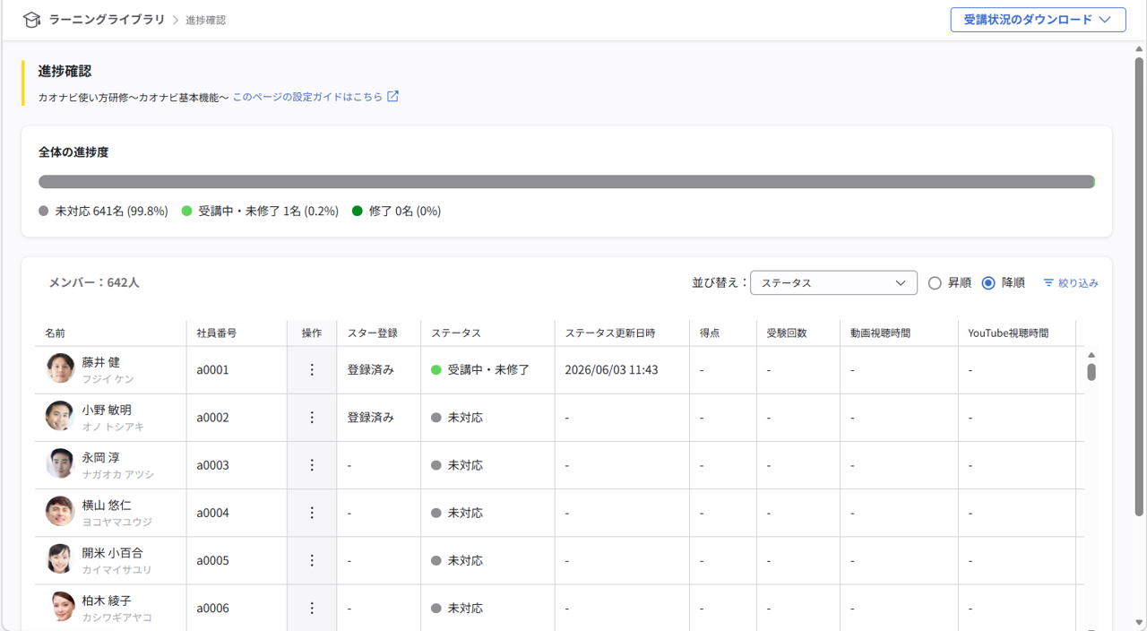Click the light green 受講中・未修了 legend dot

[187, 212]
